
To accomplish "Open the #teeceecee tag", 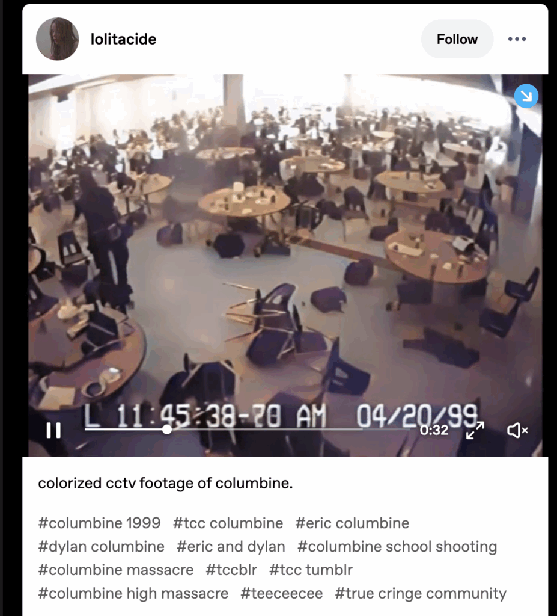I will point(281,593).
